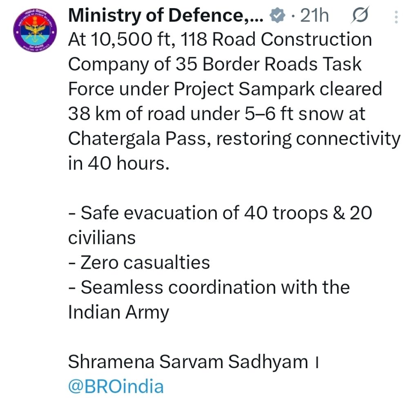Viewport: 418px width, 398px height.
Task: Click the "Shramena Sarvam Sadhyam" motto line
Action: (189, 362)
